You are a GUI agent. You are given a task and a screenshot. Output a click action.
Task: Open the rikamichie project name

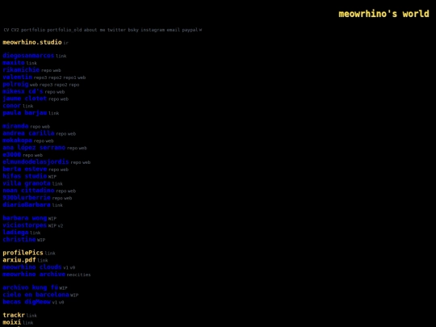[21, 69]
